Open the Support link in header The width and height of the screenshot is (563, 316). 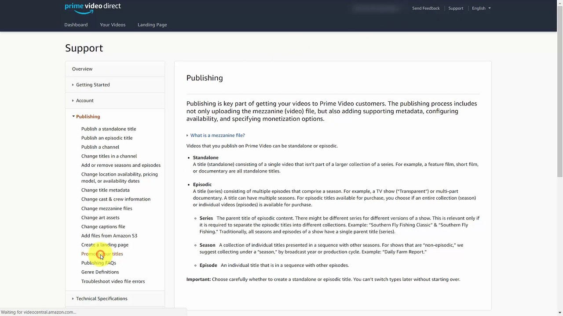coord(456,8)
